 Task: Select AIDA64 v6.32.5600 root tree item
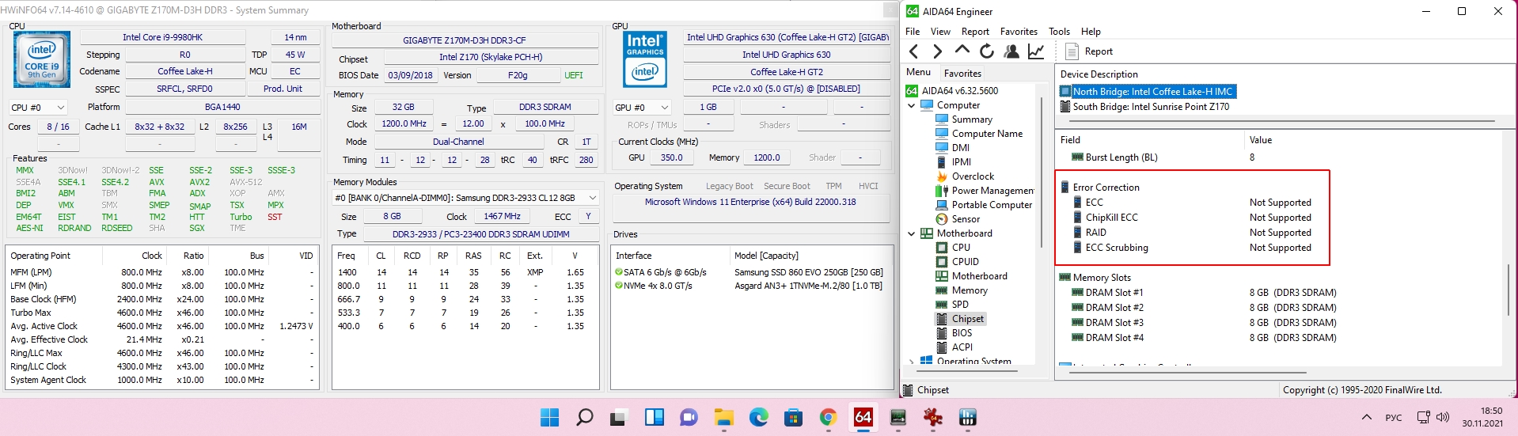click(x=952, y=91)
